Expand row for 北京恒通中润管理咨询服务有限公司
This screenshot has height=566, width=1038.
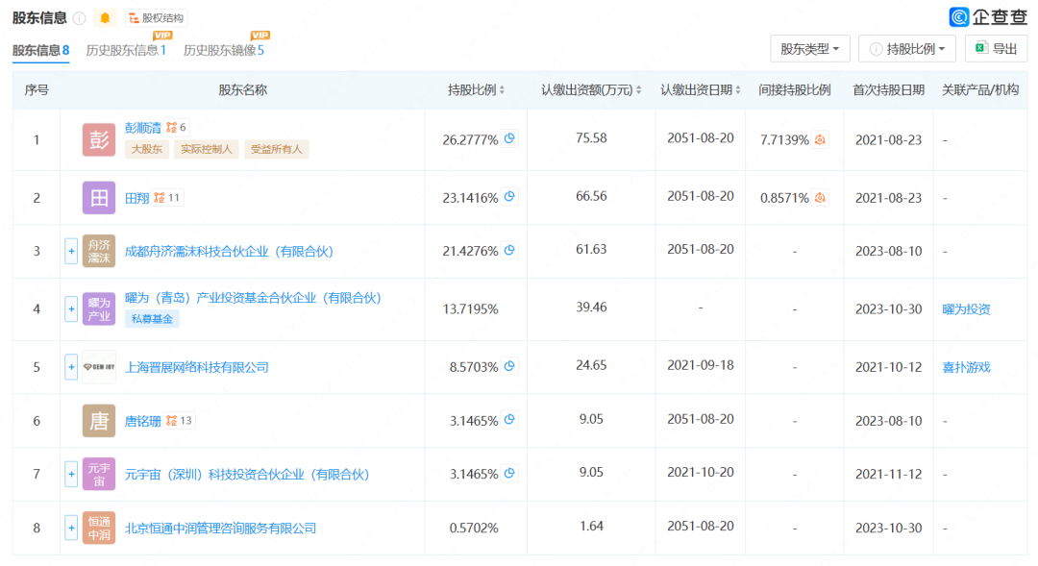pos(71,528)
